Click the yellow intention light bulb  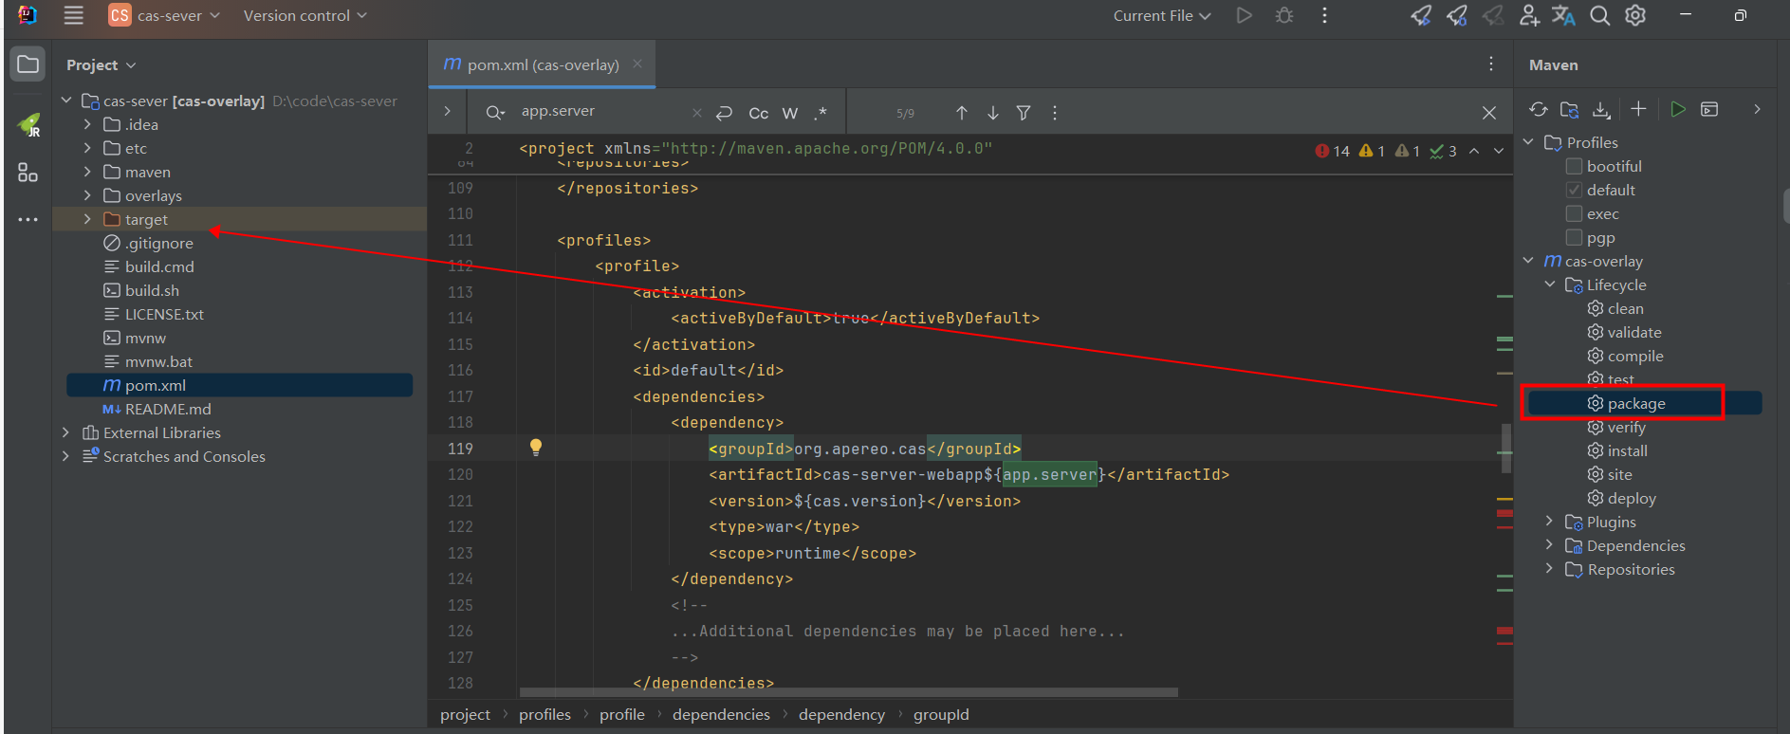(x=536, y=448)
